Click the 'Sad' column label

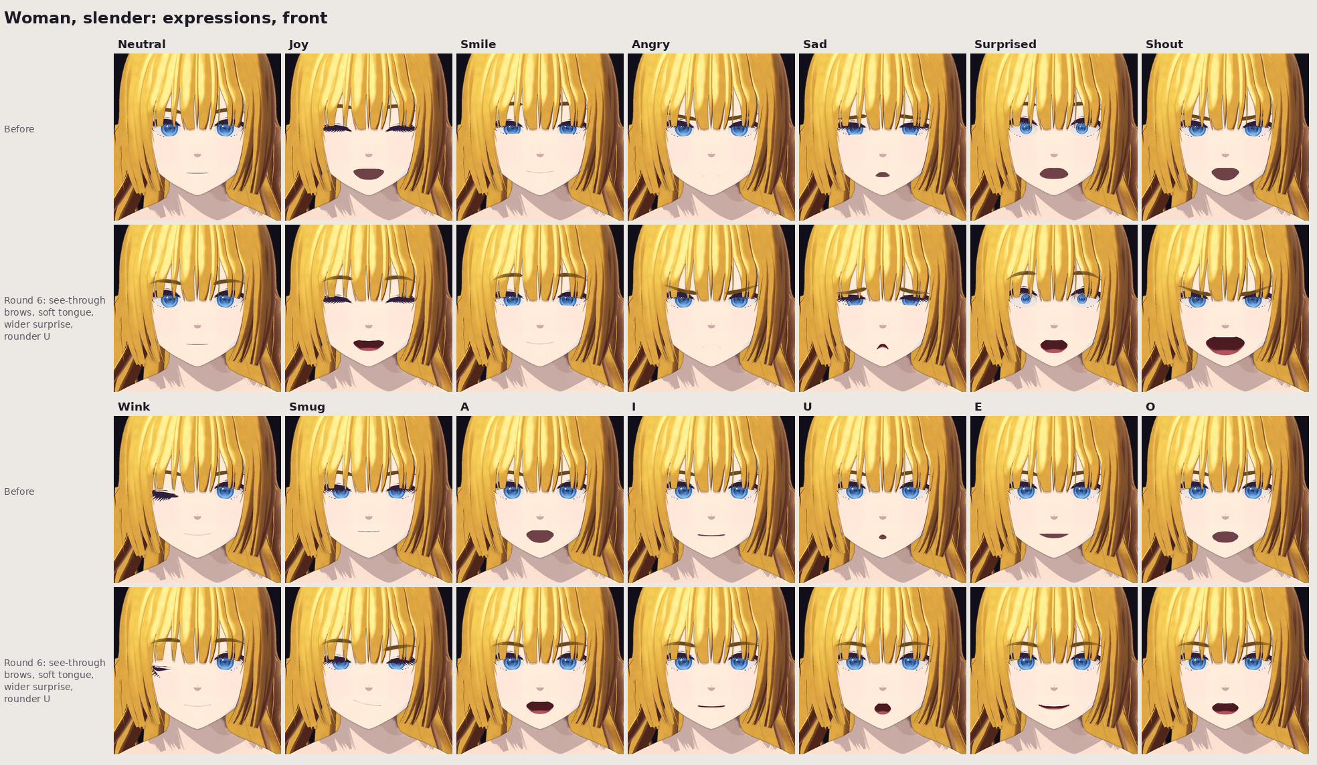click(815, 44)
